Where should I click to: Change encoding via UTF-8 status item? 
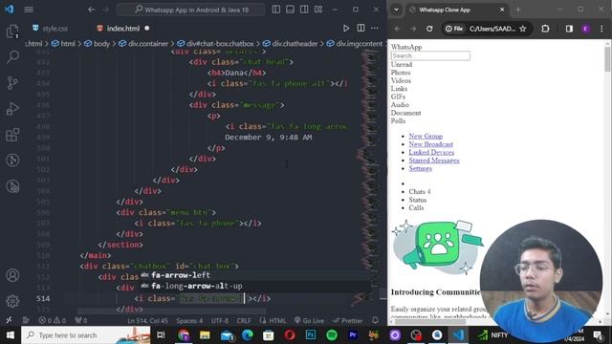coord(220,321)
